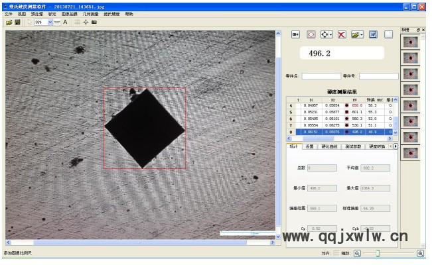
Task: Click the tab strip left scroll arrow
Action: pos(391,146)
